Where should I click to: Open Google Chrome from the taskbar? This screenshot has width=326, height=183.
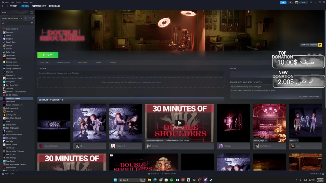[x=161, y=180]
